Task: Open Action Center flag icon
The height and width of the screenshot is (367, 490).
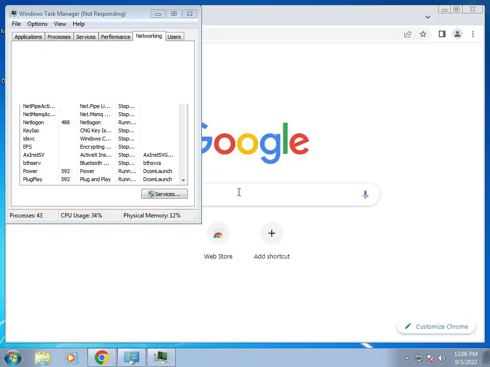Action: point(430,358)
